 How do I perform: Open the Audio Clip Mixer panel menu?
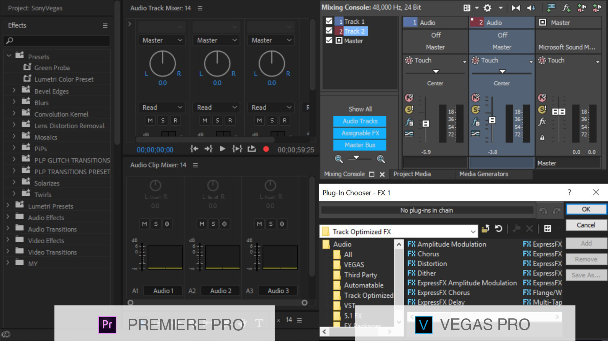pos(195,165)
